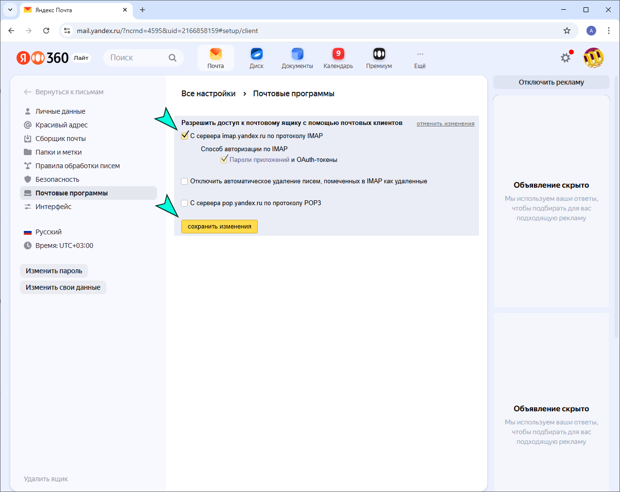
Task: Enable POP3 access from pop.yandex.ru
Action: point(184,203)
